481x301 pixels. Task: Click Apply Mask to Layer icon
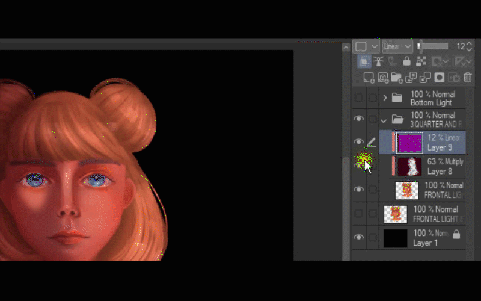(x=454, y=78)
